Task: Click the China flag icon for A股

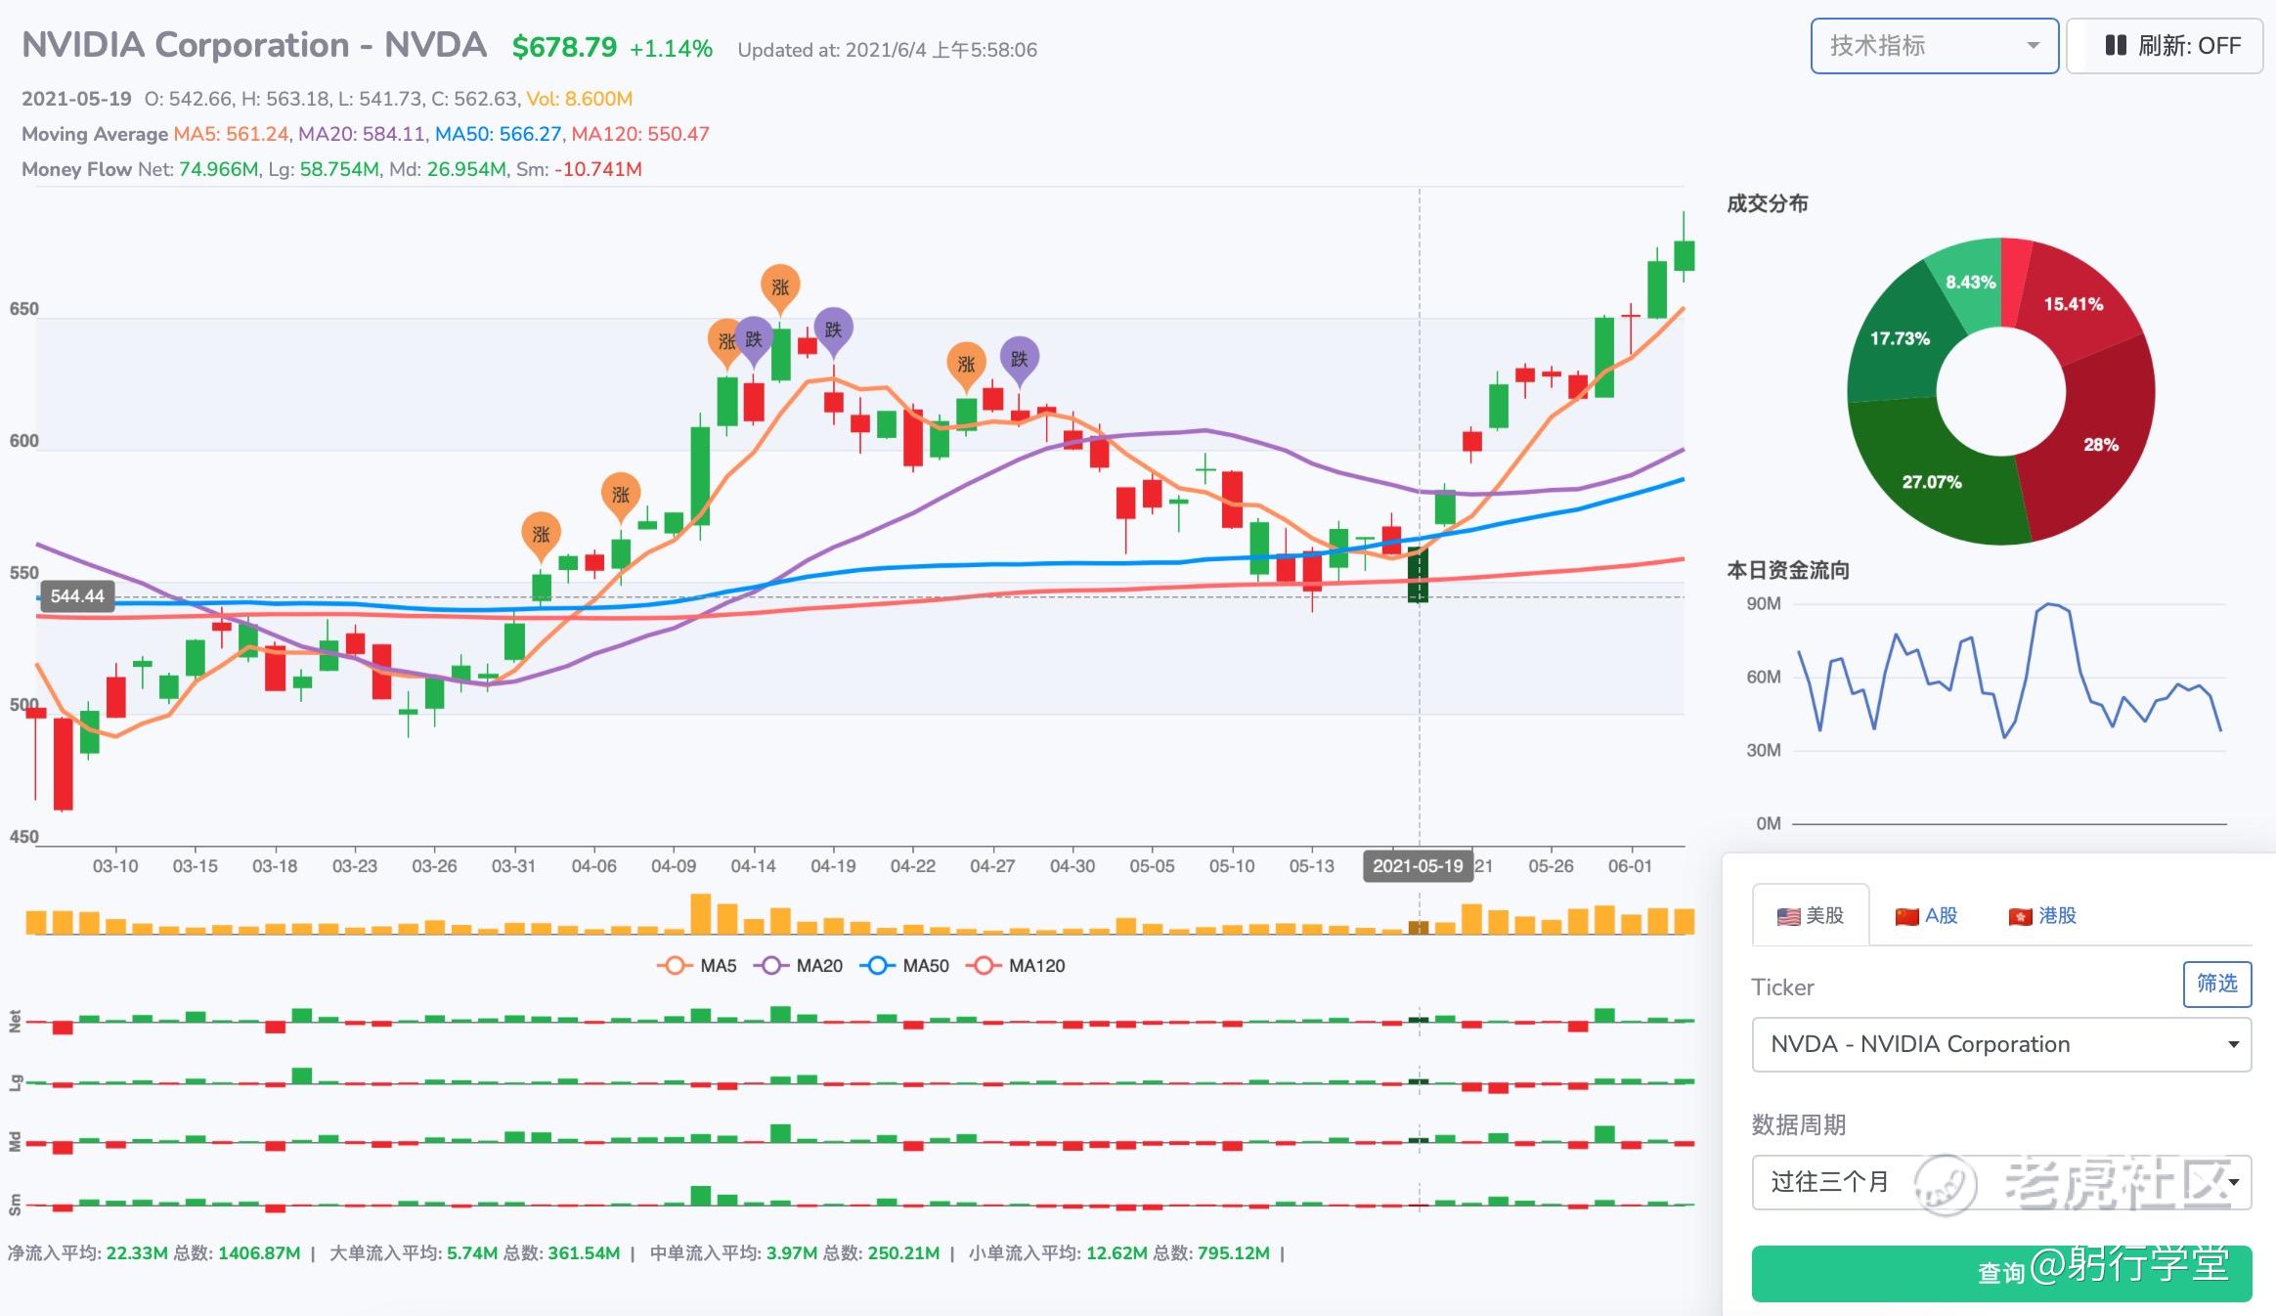Action: coord(1906,917)
